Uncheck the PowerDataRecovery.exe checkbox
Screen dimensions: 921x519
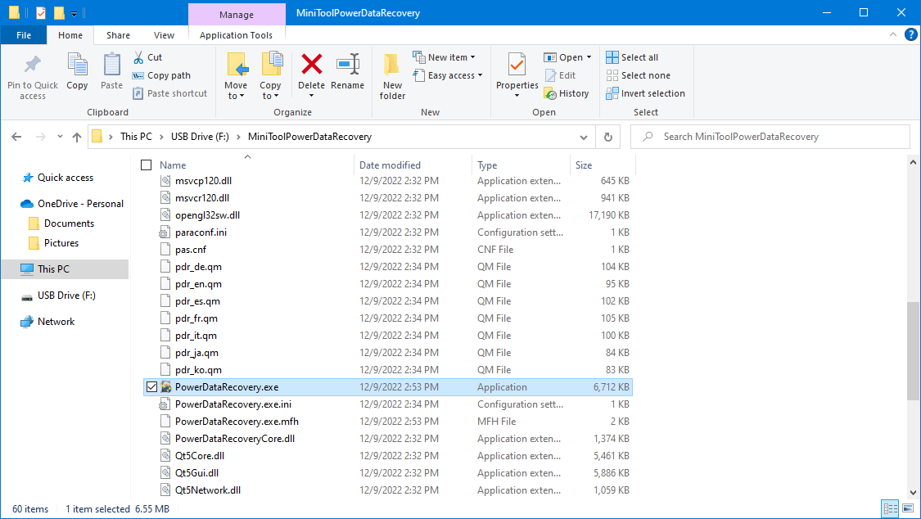click(x=151, y=387)
